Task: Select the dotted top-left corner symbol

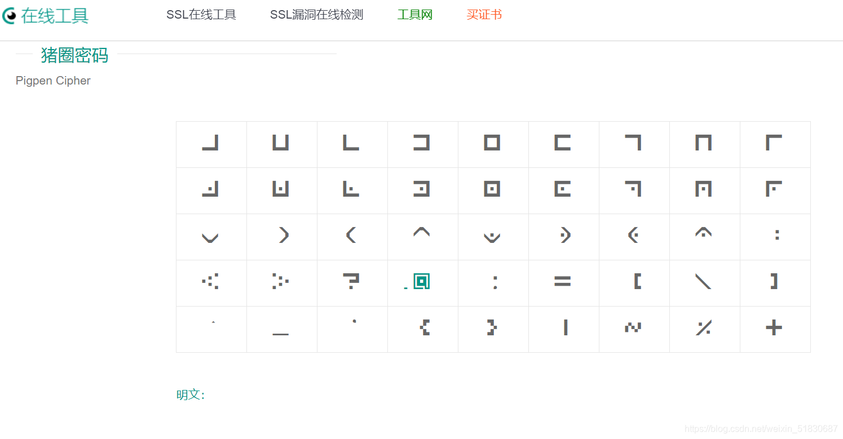Action: coord(774,189)
